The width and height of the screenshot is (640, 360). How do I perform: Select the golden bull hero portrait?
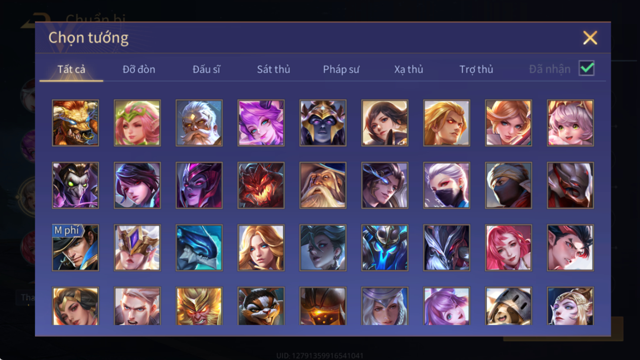coord(75,123)
